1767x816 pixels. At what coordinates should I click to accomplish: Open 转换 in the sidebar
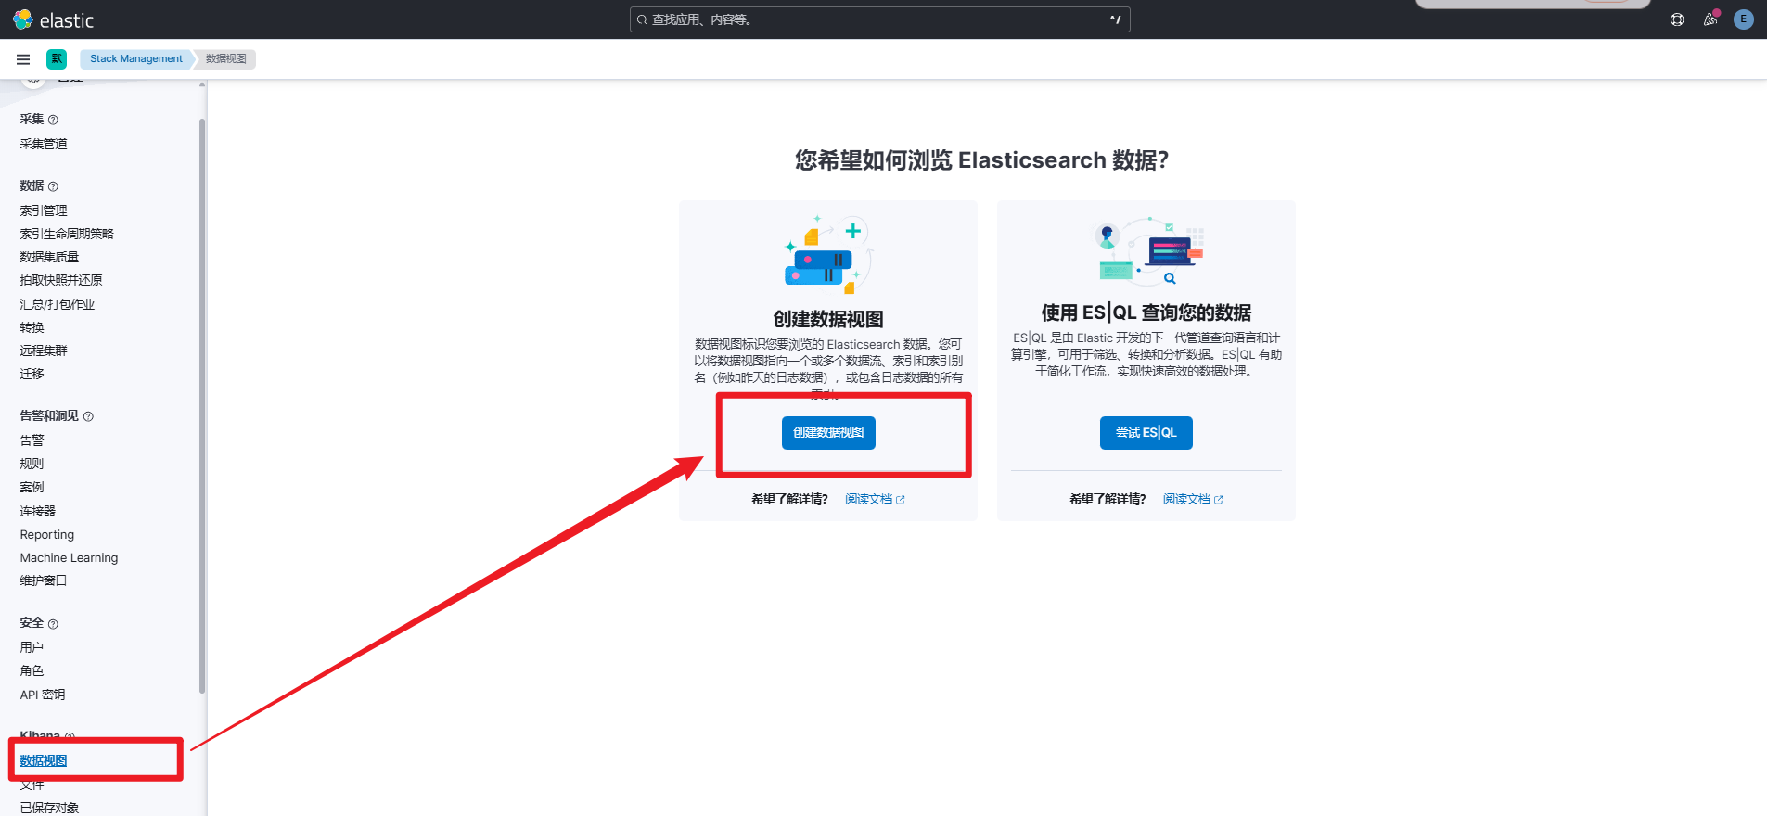click(32, 327)
